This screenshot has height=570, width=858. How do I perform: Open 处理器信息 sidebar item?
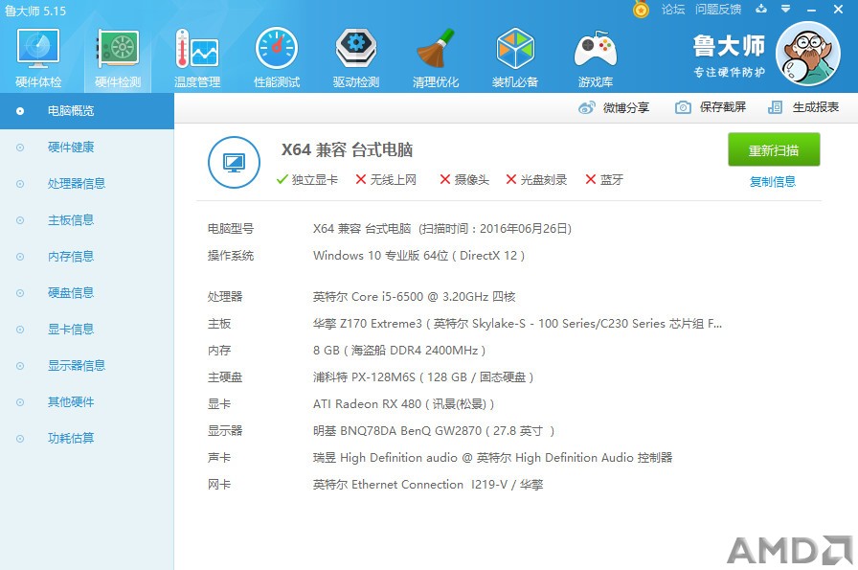click(x=87, y=183)
